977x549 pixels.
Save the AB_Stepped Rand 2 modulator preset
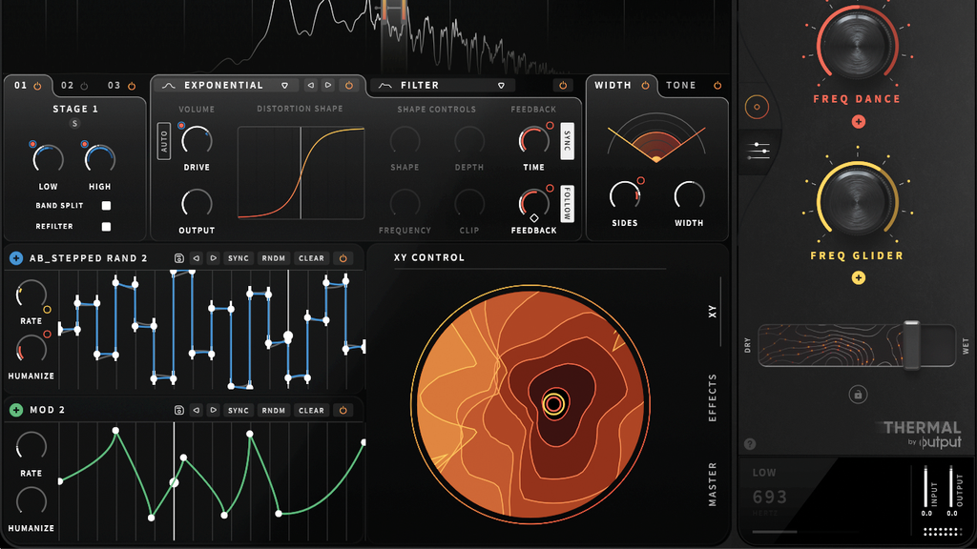coord(178,258)
